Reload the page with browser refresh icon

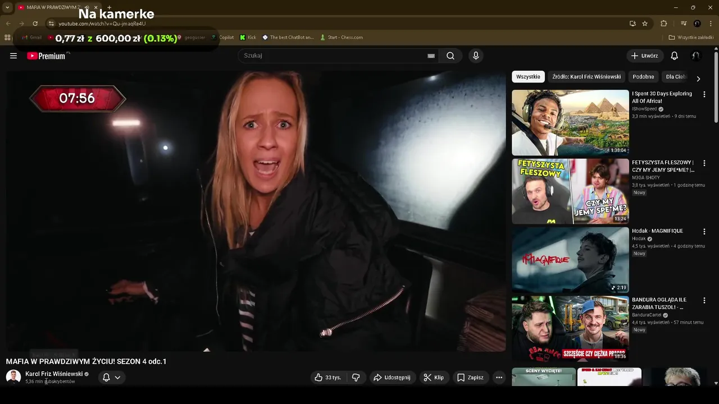(x=35, y=24)
